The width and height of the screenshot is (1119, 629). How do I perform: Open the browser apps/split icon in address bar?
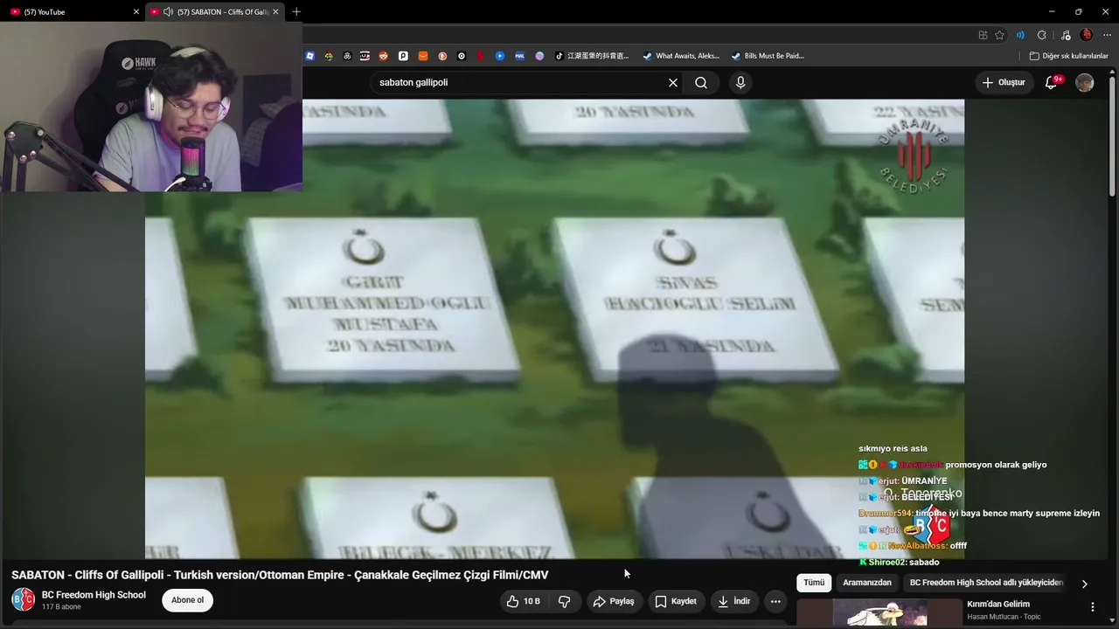(x=983, y=35)
